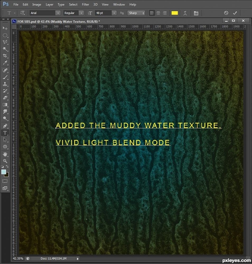The height and width of the screenshot is (264, 252).
Task: Cancel current text edits
Action: click(226, 13)
